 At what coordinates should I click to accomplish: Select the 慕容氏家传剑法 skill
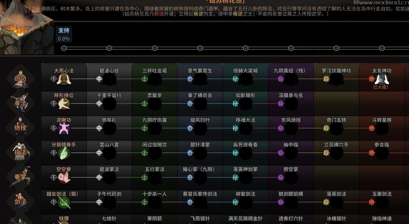tap(200, 202)
